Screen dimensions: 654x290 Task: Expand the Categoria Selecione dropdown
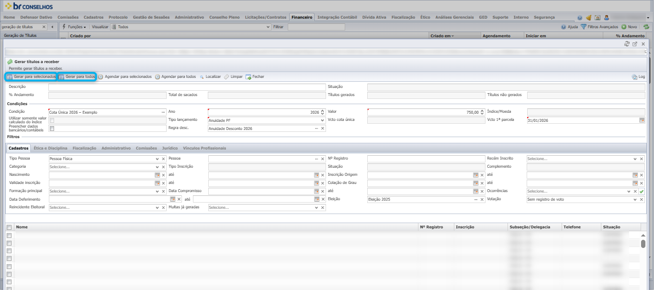[157, 167]
